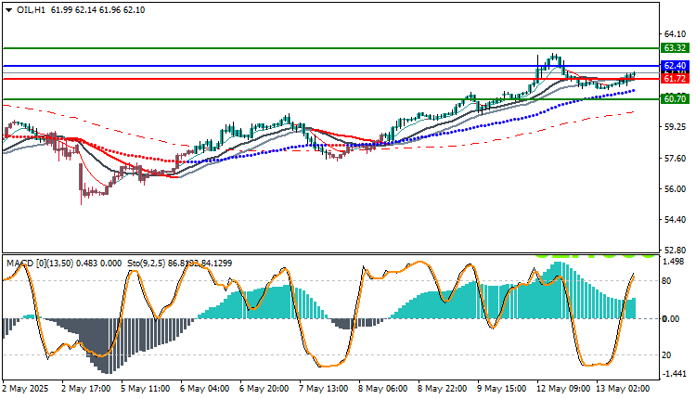Select the green 60.70 price label
The image size is (696, 399).
[x=675, y=99]
